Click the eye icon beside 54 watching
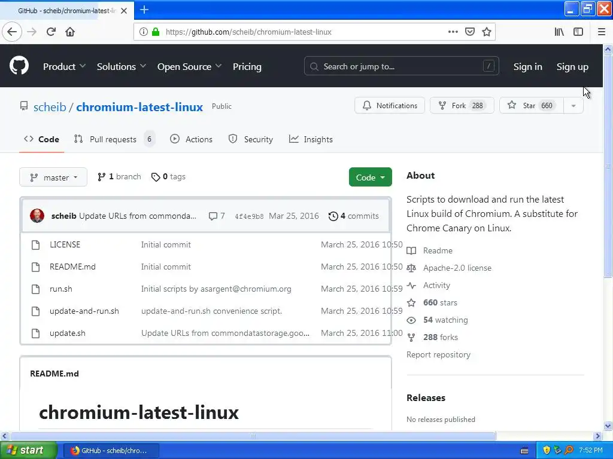 click(411, 320)
